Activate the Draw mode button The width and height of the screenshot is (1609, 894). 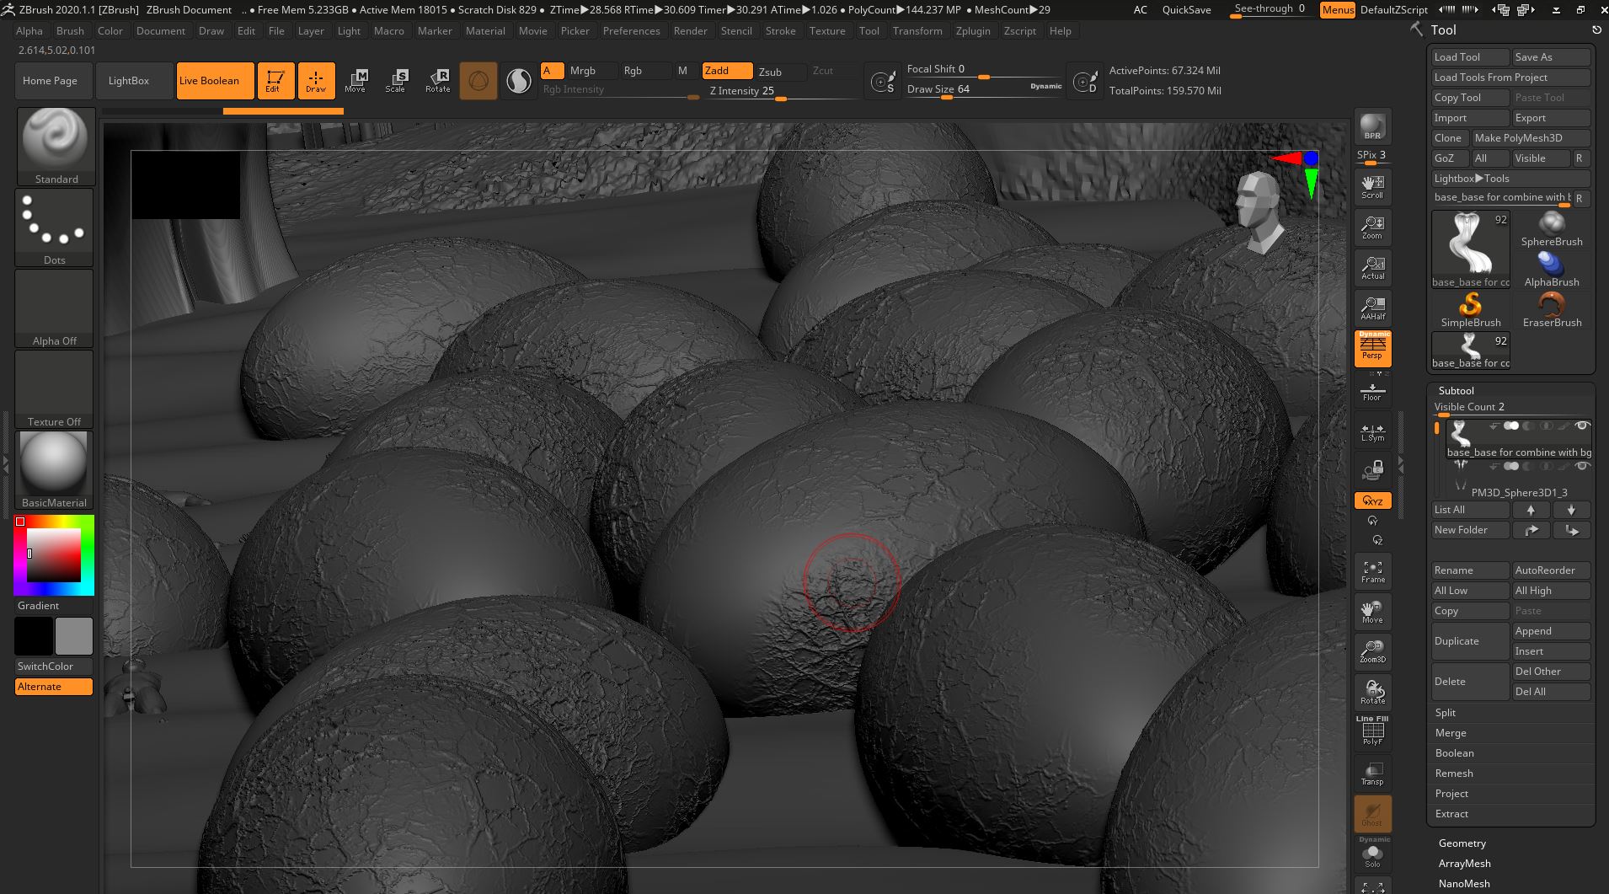coord(316,81)
